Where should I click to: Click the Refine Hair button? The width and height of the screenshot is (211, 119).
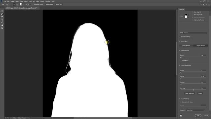(59, 4)
